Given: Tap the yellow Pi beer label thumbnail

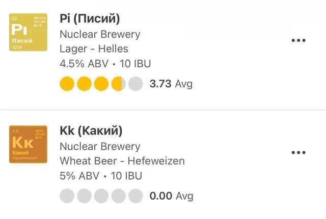Looking at the screenshot, I should [29, 32].
